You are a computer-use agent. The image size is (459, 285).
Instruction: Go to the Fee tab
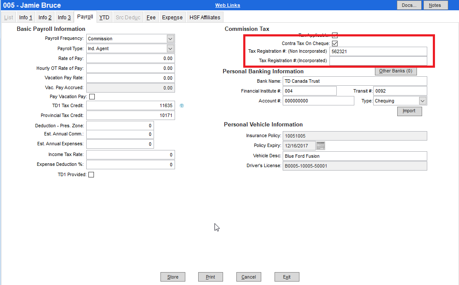tap(151, 17)
